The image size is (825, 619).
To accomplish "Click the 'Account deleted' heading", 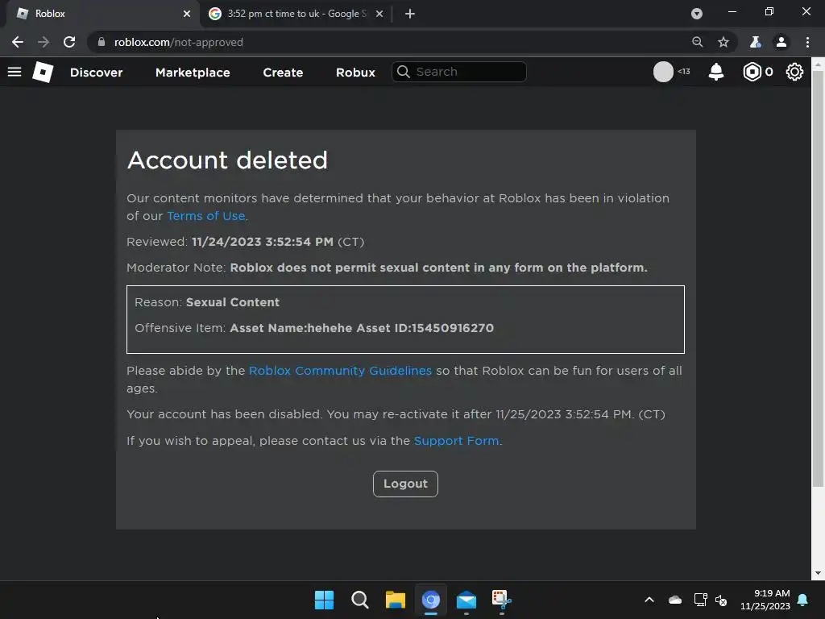I will [227, 160].
